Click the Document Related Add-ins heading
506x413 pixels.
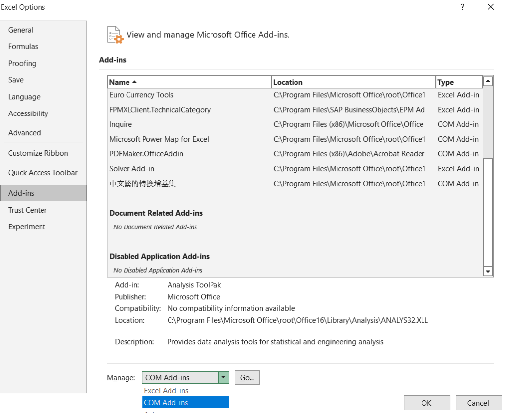156,213
